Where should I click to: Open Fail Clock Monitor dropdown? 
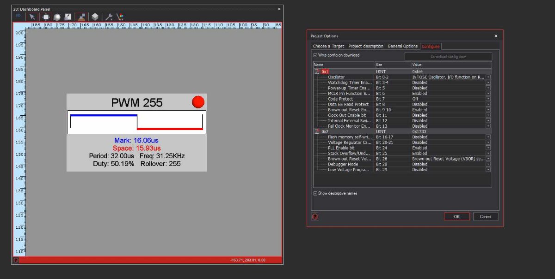tap(488, 126)
